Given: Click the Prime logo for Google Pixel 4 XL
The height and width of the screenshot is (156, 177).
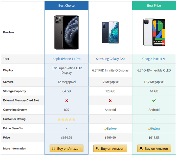Looking at the screenshot, I should (x=154, y=129).
